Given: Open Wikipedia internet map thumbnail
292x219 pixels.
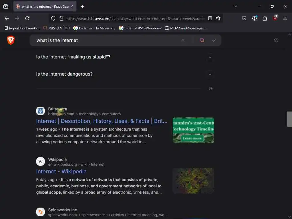Looking at the screenshot, I should click(x=193, y=181).
